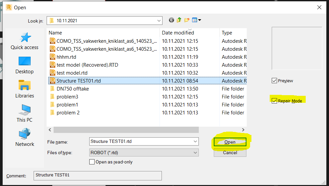
Task: Select 'DN750 offtake' folder name
Action: point(73,89)
